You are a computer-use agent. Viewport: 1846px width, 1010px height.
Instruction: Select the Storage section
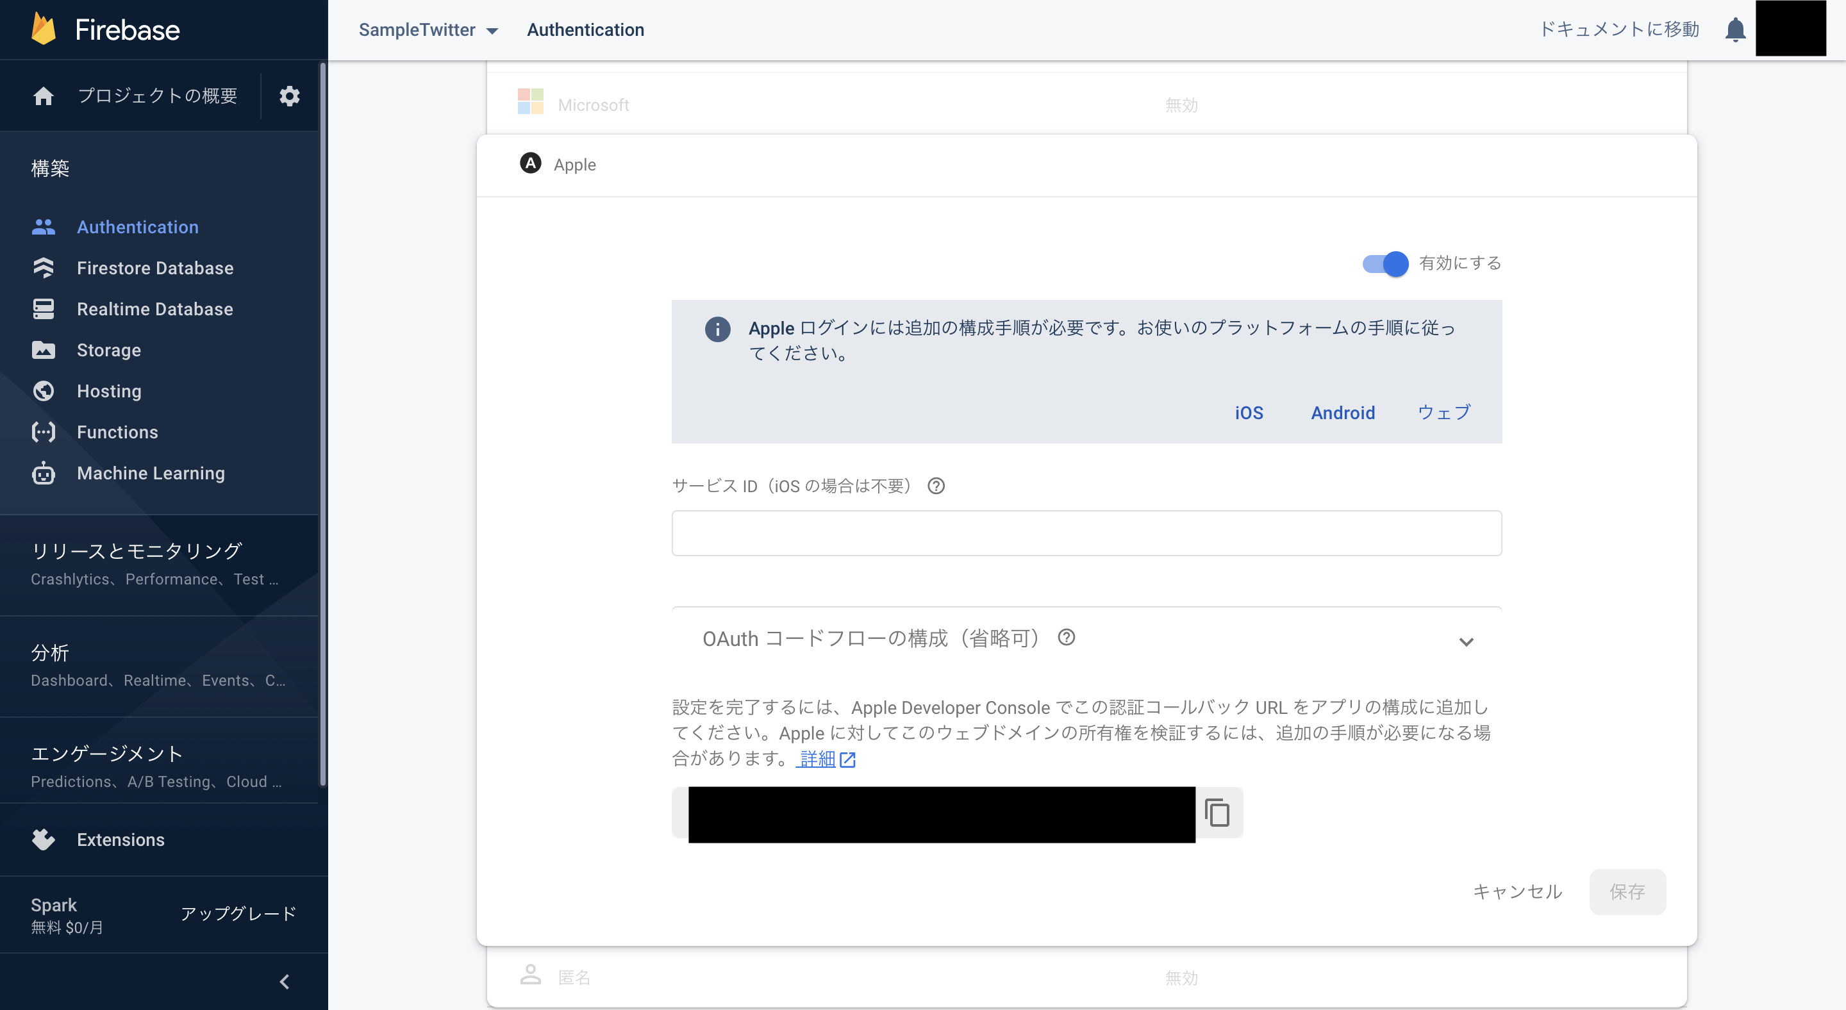109,351
